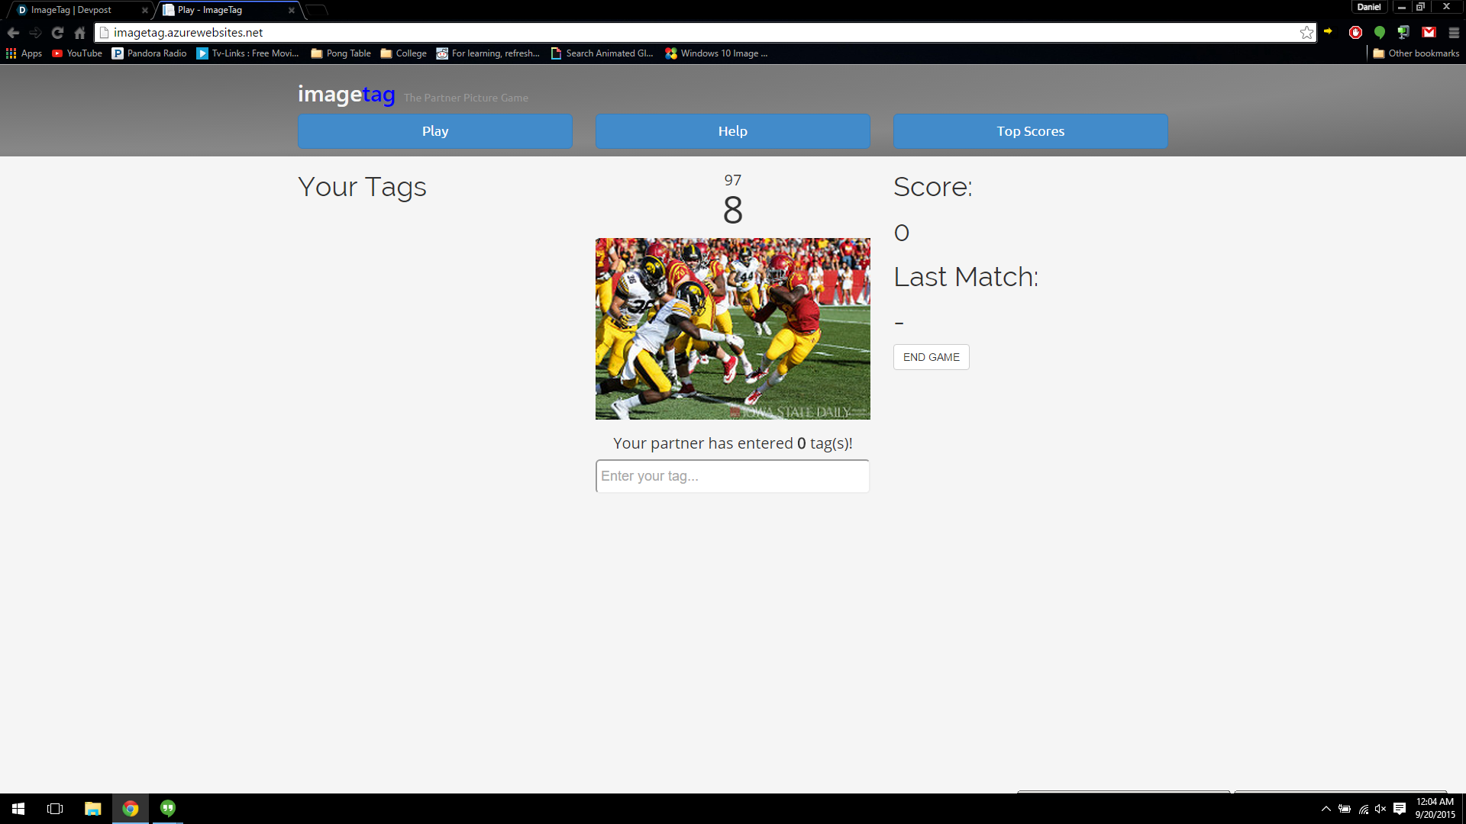This screenshot has height=824, width=1466.
Task: Click the Enter your tag field
Action: pos(732,476)
